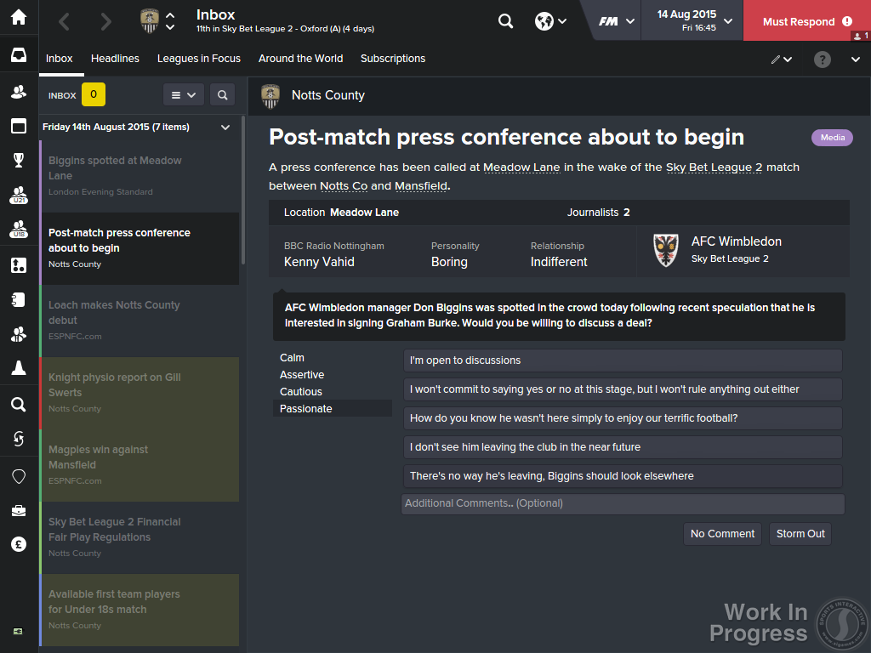The height and width of the screenshot is (653, 871).
Task: Switch to the Headlines tab
Action: click(x=115, y=59)
